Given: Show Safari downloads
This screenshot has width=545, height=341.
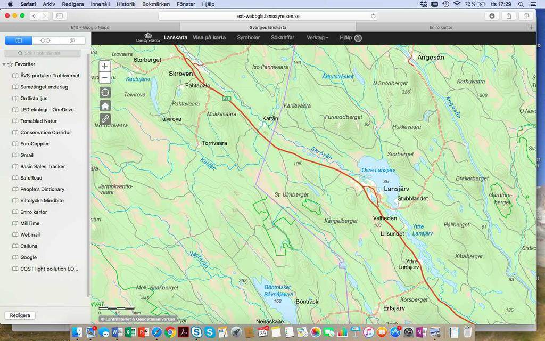Looking at the screenshot, I should point(492,15).
